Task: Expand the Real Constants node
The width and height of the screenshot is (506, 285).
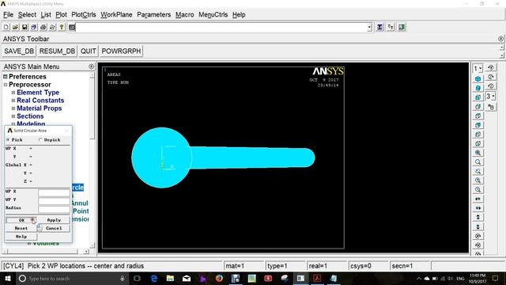Action: pos(13,101)
